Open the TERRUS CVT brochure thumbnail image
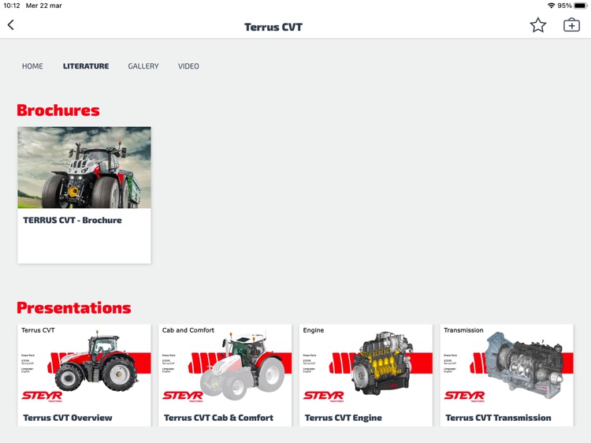Viewport: 591px width, 443px height. pyautogui.click(x=84, y=167)
